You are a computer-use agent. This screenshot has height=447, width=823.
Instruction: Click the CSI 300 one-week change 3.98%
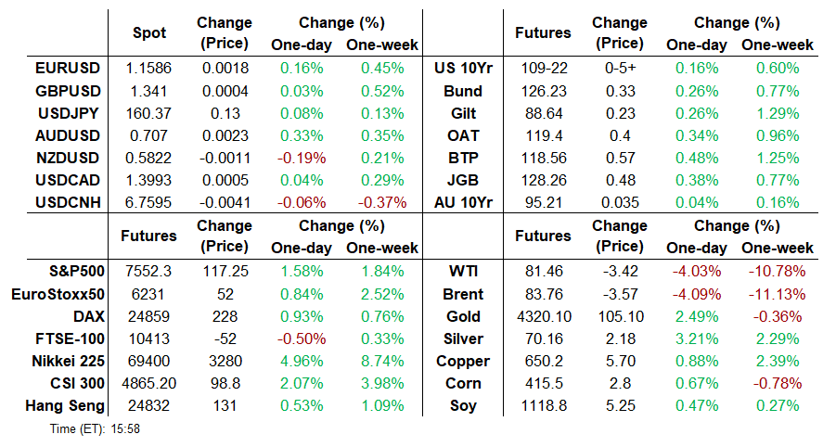382,384
